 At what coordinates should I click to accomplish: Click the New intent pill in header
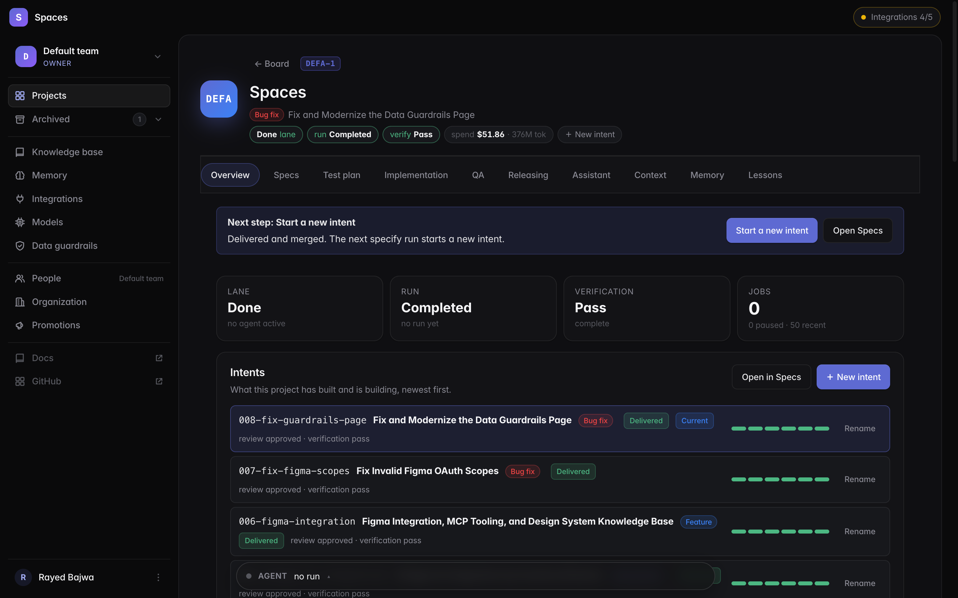coord(589,135)
